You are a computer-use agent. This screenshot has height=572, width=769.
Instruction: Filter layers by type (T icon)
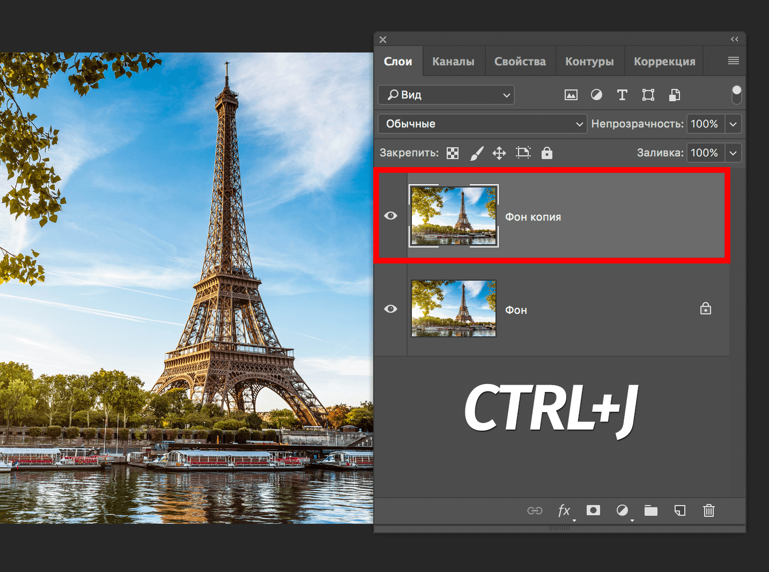622,95
